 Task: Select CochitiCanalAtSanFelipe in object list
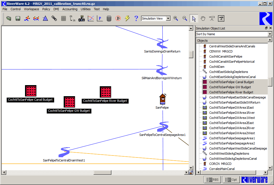(226, 56)
